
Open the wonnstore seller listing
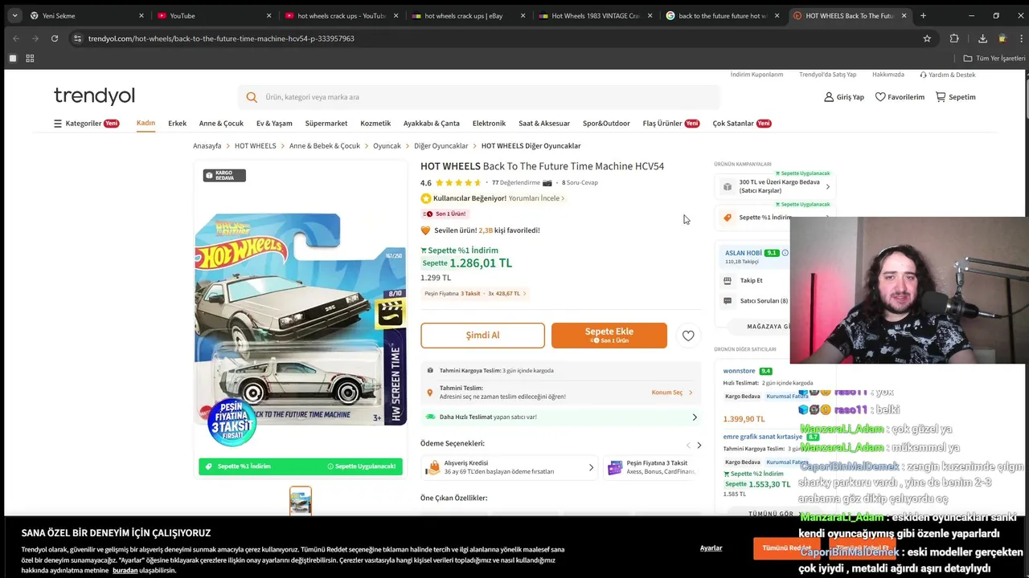pos(739,371)
